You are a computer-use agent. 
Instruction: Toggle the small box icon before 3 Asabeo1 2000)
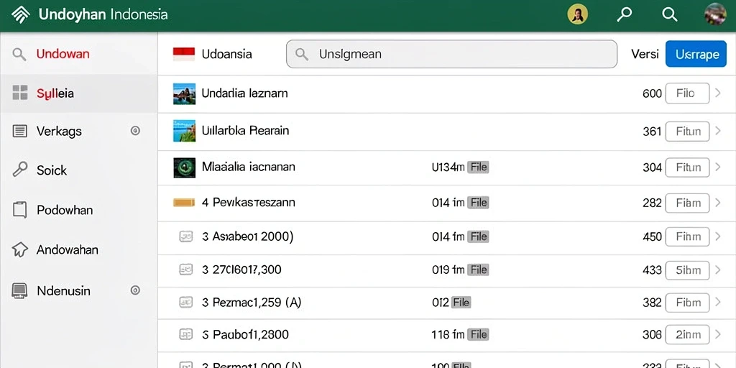(x=186, y=236)
